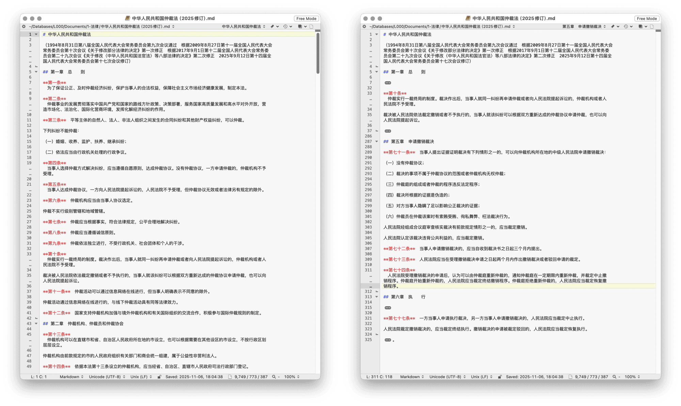
Task: Click the Free Mode button in right window
Action: point(647,19)
